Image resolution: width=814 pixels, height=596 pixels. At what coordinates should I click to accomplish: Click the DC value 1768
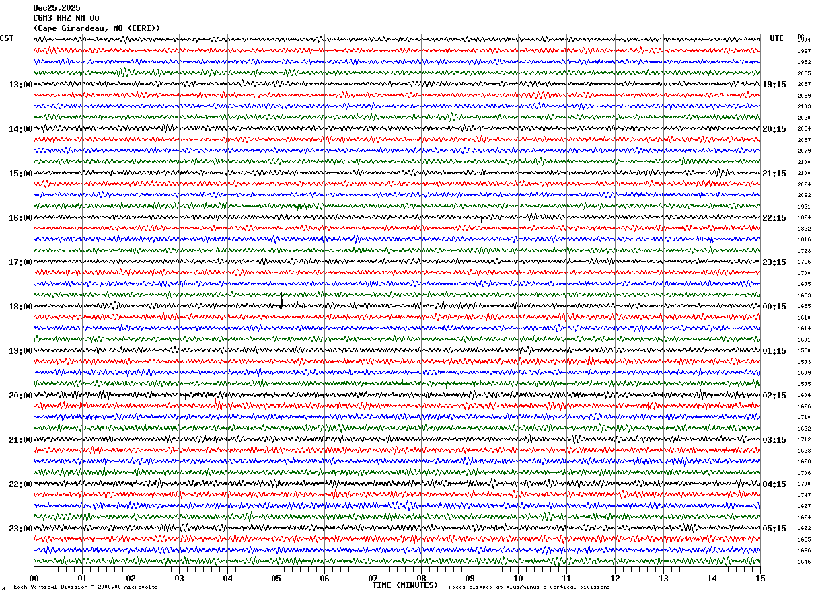(x=804, y=251)
